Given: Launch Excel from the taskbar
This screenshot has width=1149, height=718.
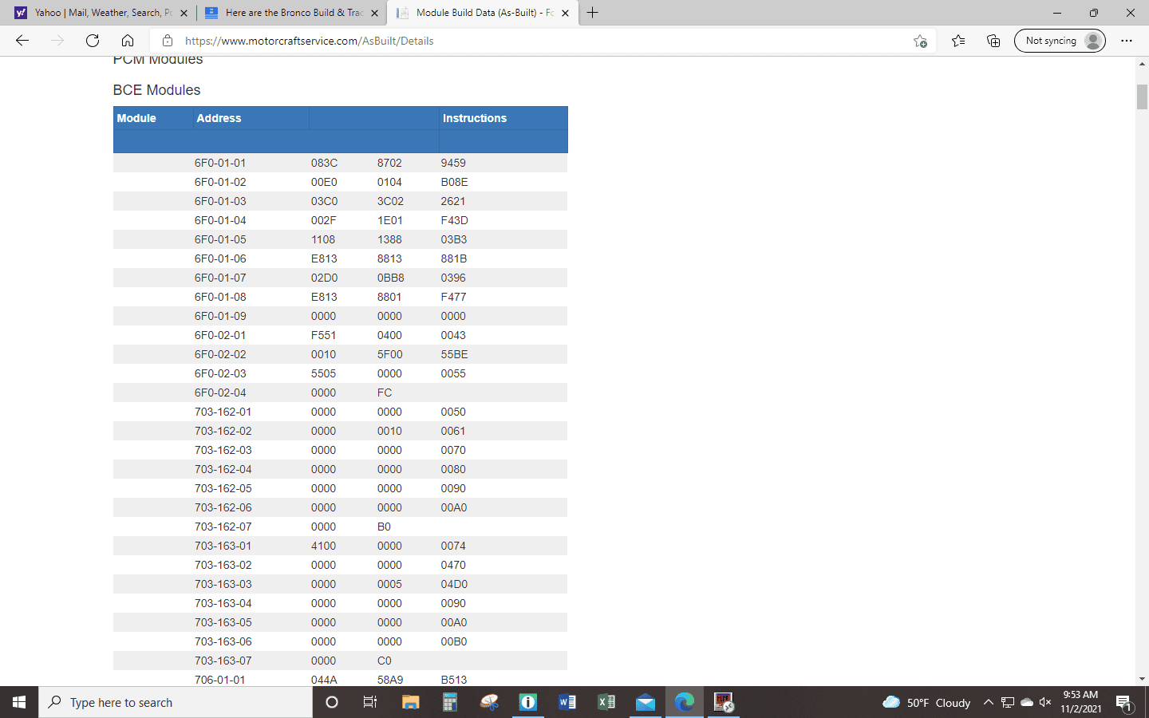Looking at the screenshot, I should click(606, 702).
